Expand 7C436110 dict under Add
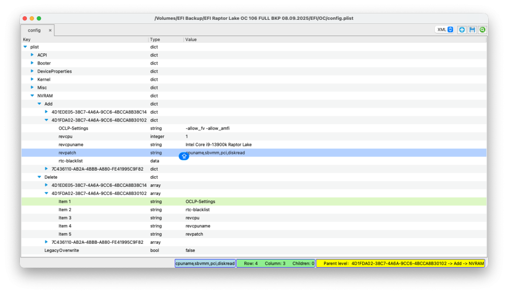508x294 pixels. [x=46, y=169]
